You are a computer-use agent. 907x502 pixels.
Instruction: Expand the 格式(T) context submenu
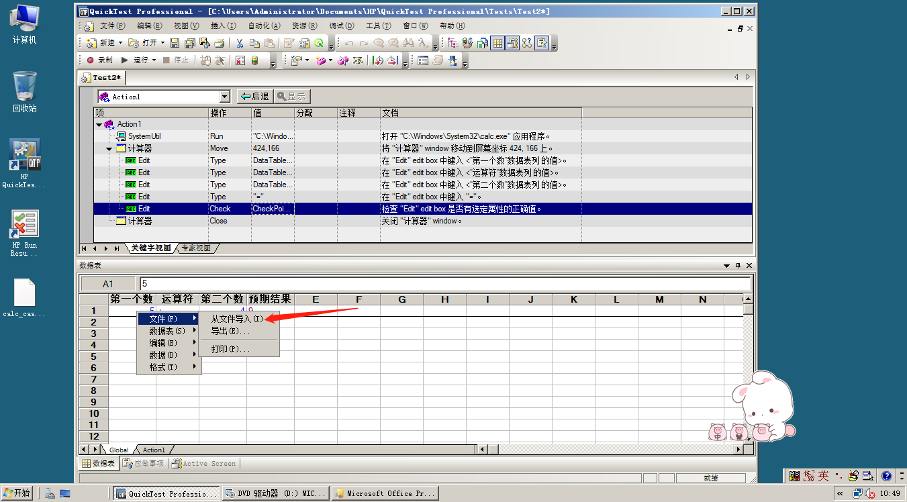[x=169, y=367]
